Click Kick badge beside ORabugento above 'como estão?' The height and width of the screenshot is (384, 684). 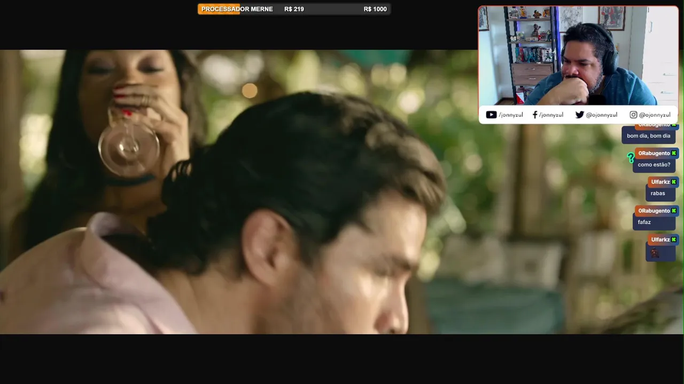(673, 153)
